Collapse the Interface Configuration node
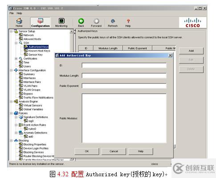The width and height of the screenshot is (216, 178). click(11, 70)
